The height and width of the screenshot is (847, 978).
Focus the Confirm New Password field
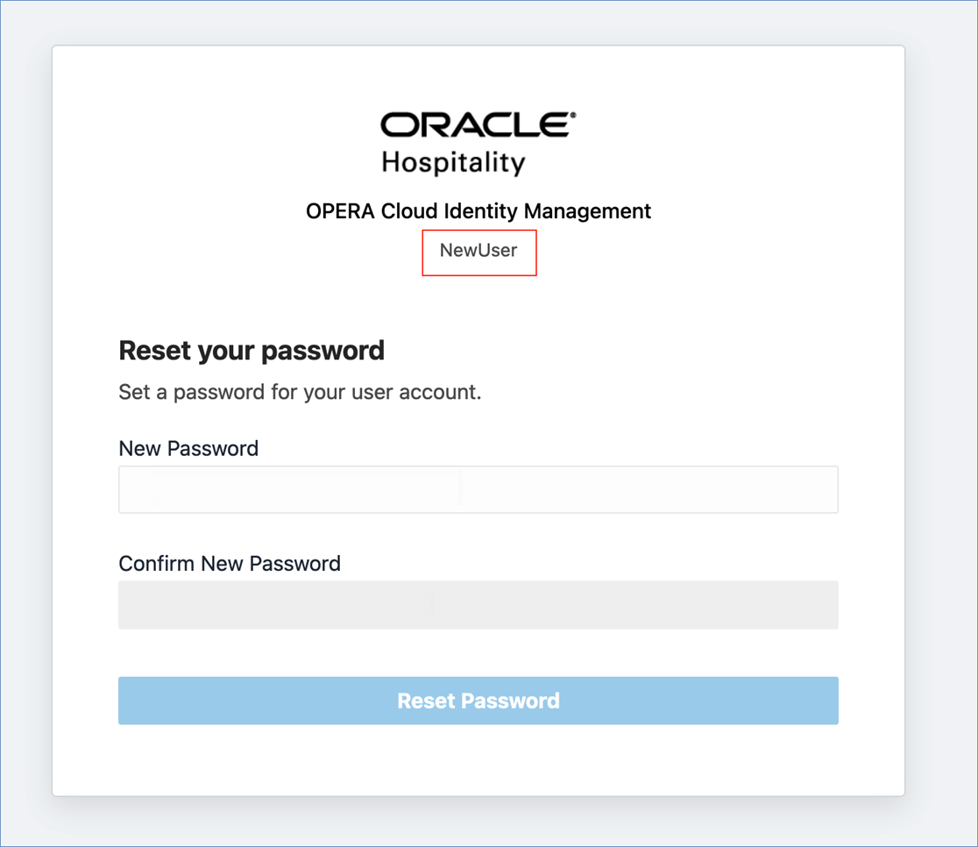(x=478, y=604)
